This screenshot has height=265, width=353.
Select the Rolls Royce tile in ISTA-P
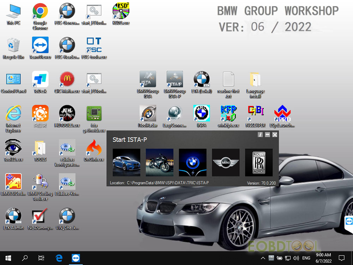tap(259, 162)
